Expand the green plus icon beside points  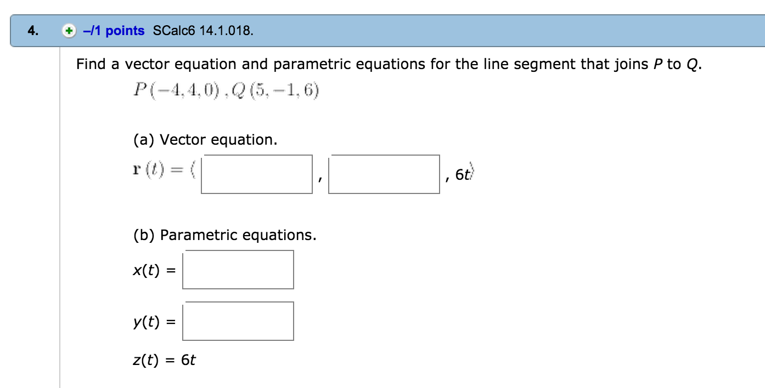click(x=68, y=31)
